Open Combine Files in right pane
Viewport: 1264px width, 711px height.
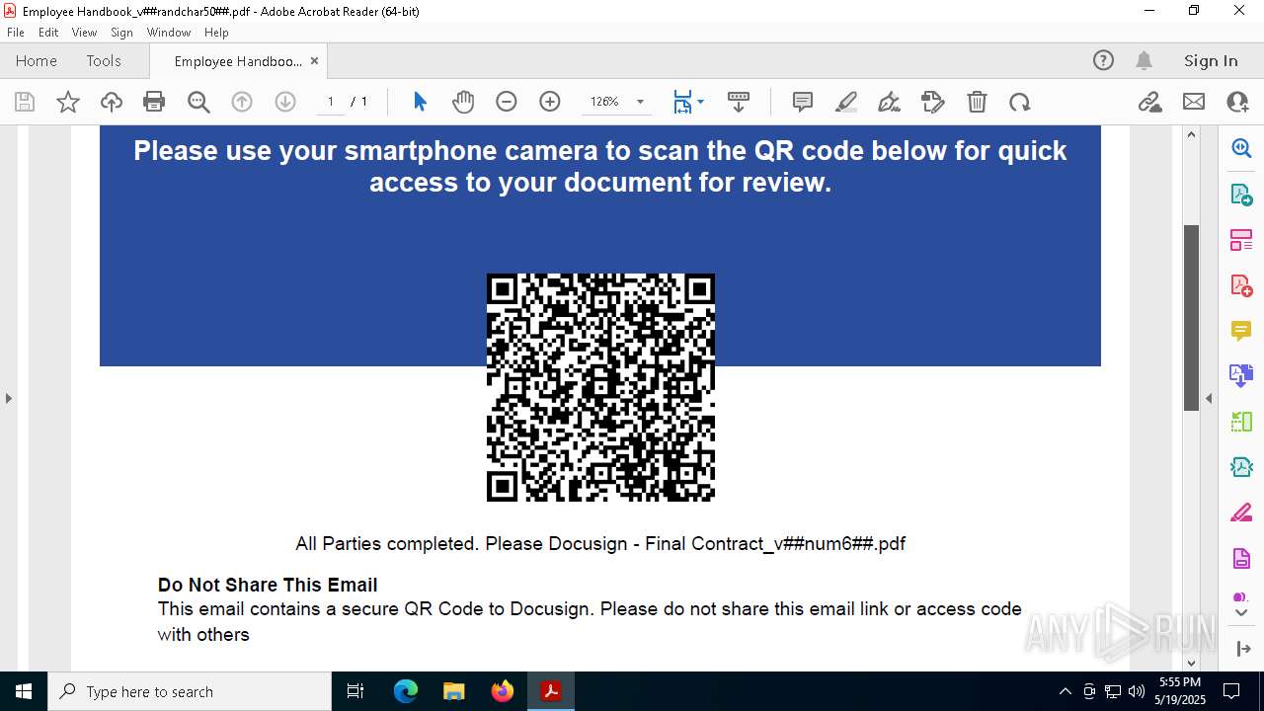coord(1241,375)
